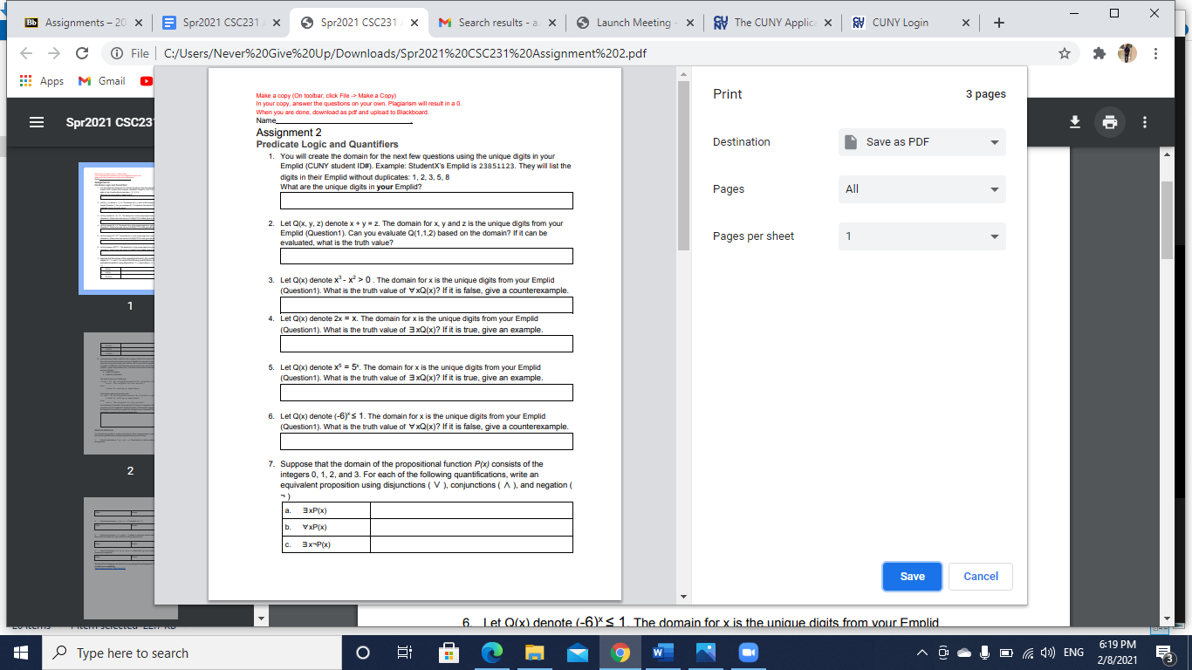Open the Pages dropdown
Viewport: 1192px width, 670px height.
coord(921,189)
